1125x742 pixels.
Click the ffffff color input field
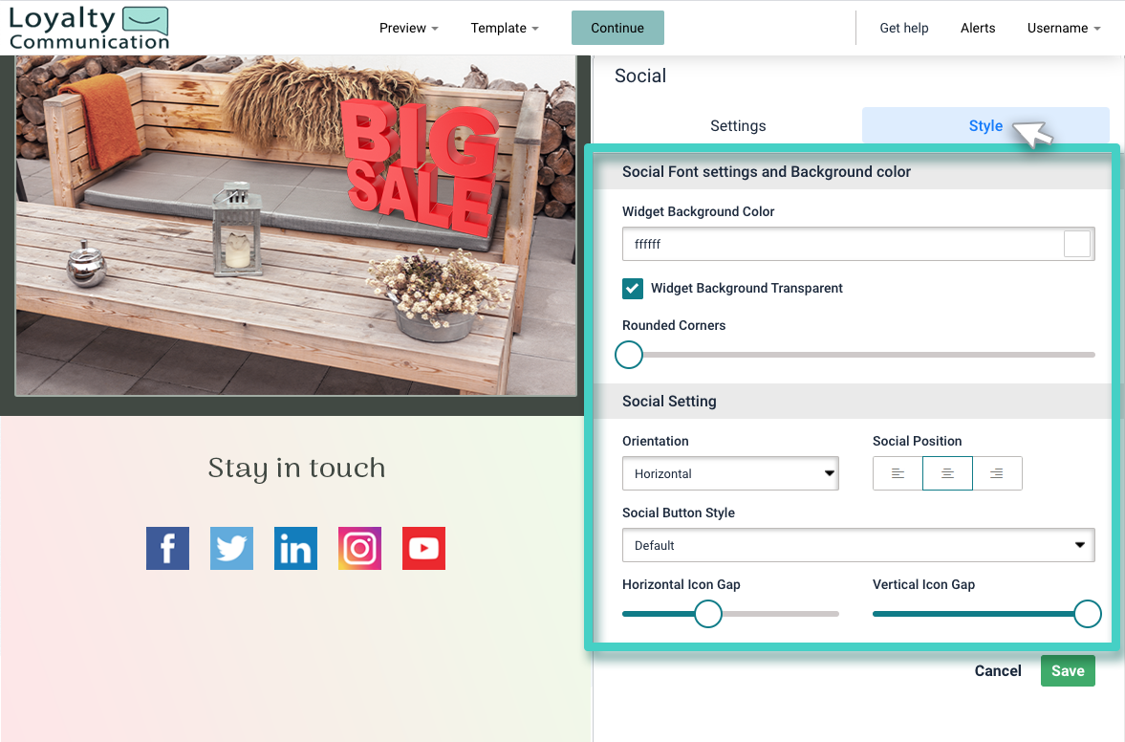coord(841,244)
